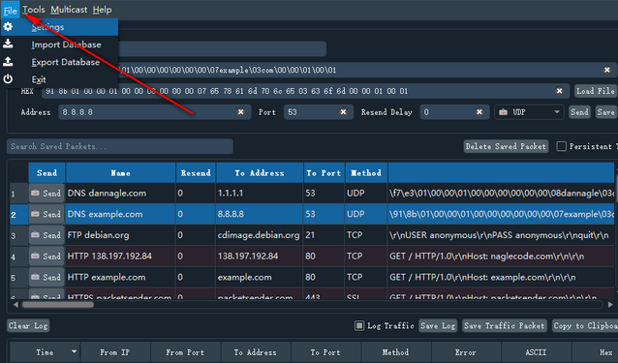Click the horizontal scrollbar thumb of packet table
The image size is (618, 363).
click(58, 305)
